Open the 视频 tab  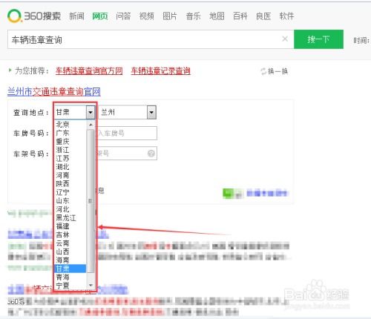click(147, 16)
